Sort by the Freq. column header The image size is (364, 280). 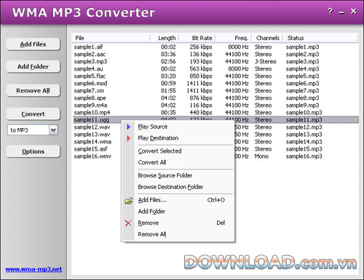tap(234, 38)
